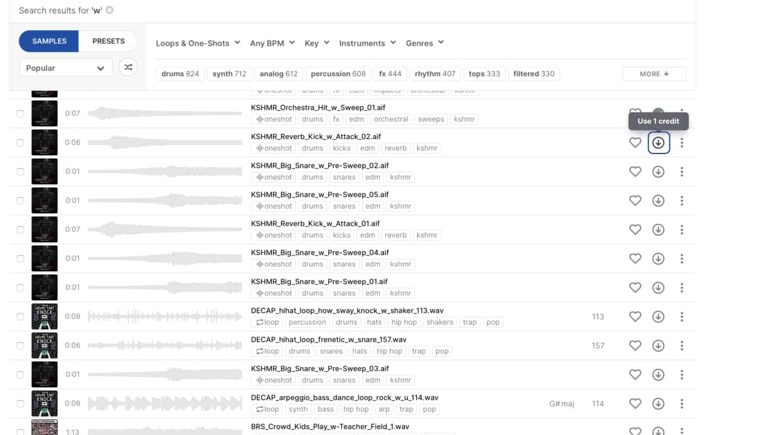The width and height of the screenshot is (774, 435).
Task: Click the shuffle results icon
Action: pyautogui.click(x=128, y=68)
